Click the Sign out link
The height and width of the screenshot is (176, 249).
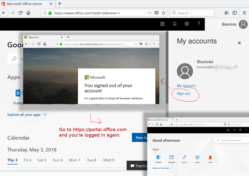183,94
